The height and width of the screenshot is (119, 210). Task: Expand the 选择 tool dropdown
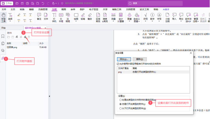click(10, 21)
